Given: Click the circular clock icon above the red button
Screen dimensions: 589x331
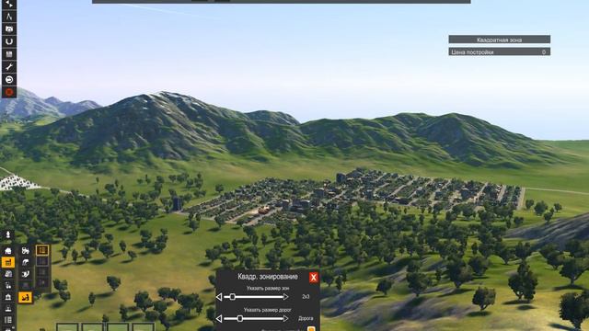Looking at the screenshot, I should (9, 80).
